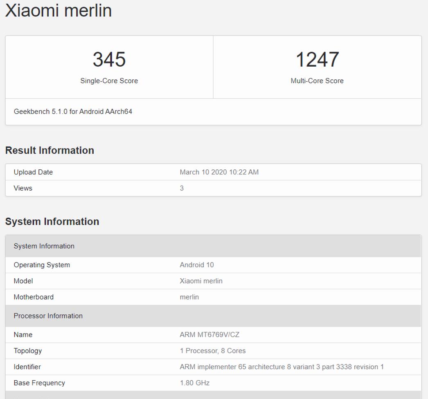Click Geekbench 5.1.0 for Android AArch64 text
Viewport: 428px width, 399px height.
pyautogui.click(x=73, y=112)
